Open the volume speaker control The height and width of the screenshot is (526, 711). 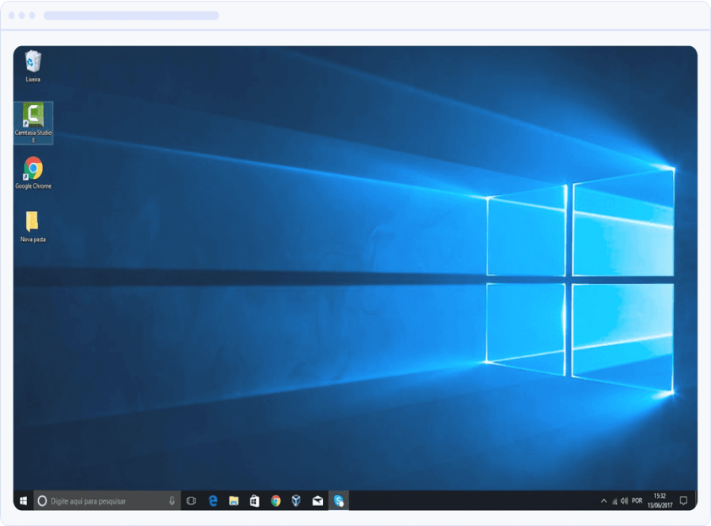coord(624,501)
